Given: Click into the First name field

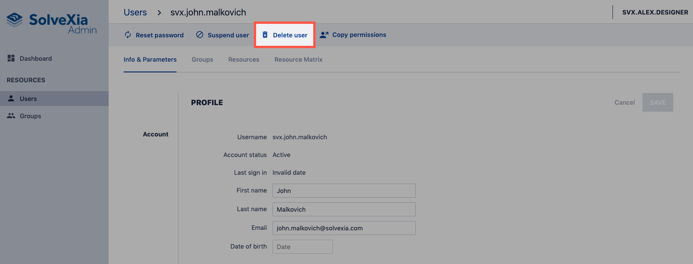Looking at the screenshot, I should tap(344, 191).
